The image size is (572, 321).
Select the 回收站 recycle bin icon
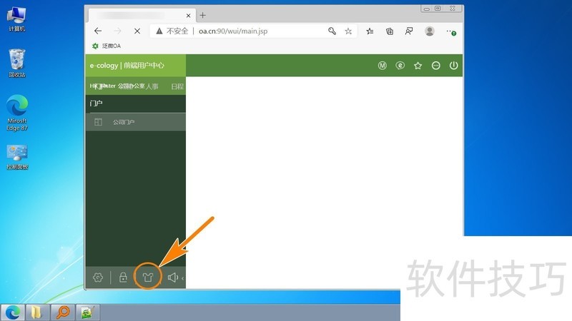coord(16,63)
